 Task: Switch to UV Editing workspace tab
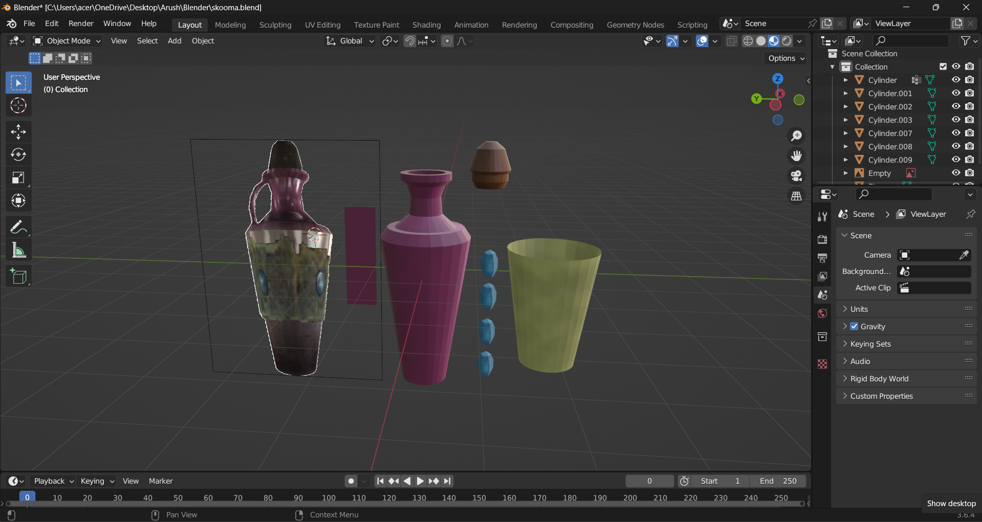322,25
